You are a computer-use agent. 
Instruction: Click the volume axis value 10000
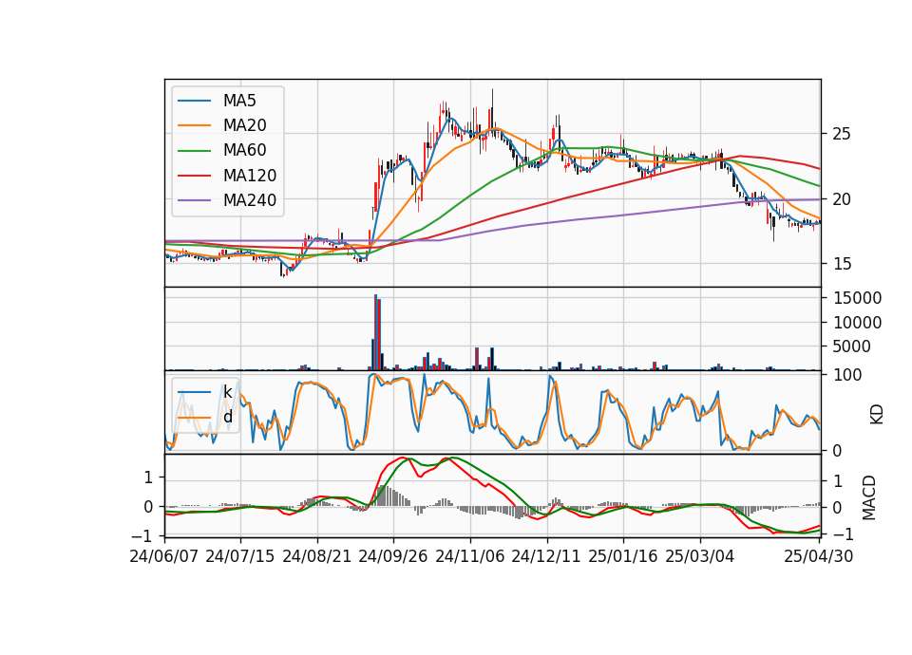(x=857, y=323)
